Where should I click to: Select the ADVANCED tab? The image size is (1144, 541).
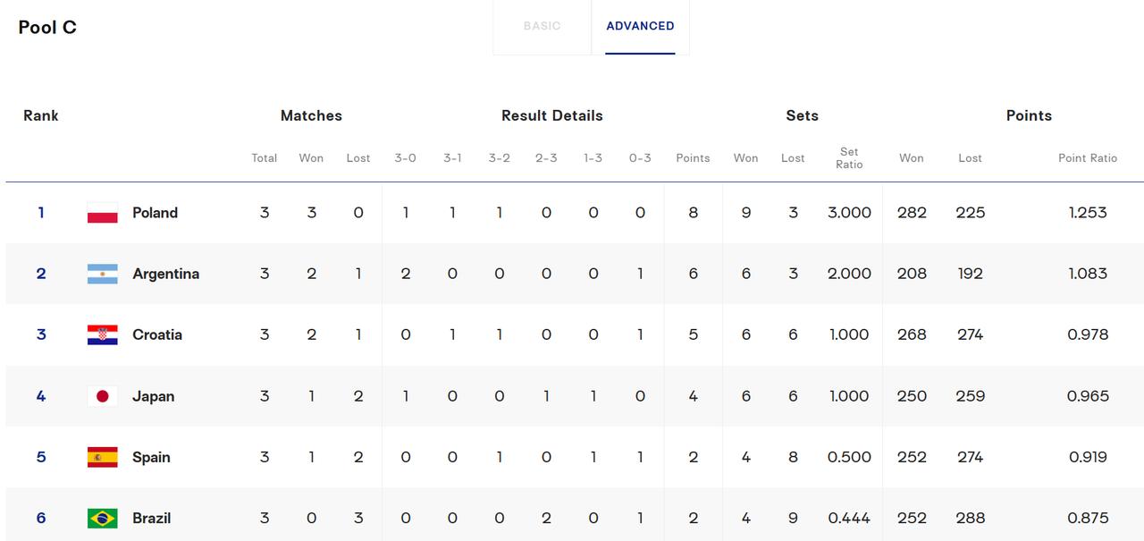pos(640,26)
